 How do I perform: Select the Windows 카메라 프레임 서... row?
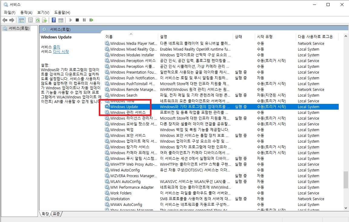tap(222, 153)
